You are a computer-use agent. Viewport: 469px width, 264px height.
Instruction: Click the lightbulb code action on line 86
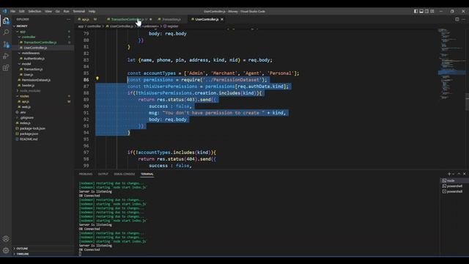pos(97,78)
